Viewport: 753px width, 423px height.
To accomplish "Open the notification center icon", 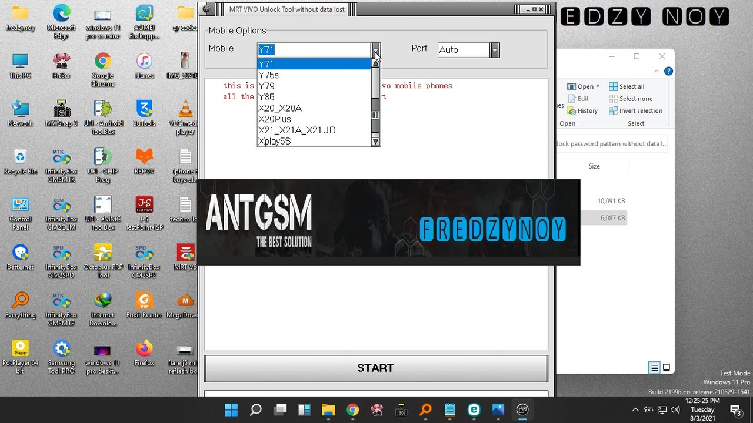I will coord(735,410).
